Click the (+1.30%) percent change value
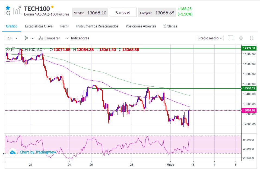Screen dimensions: 260x169 click(x=185, y=14)
